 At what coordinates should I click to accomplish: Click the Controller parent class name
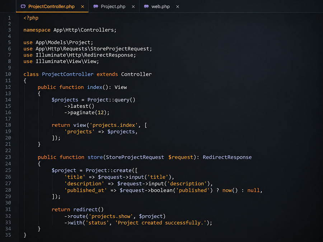coord(136,74)
